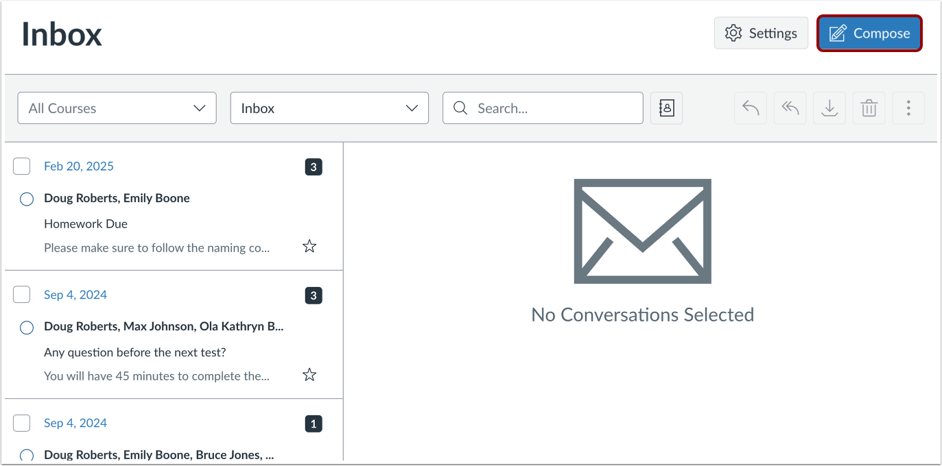942x466 pixels.
Task: Open the Sep 4, 2024 conversation link
Action: (75, 294)
